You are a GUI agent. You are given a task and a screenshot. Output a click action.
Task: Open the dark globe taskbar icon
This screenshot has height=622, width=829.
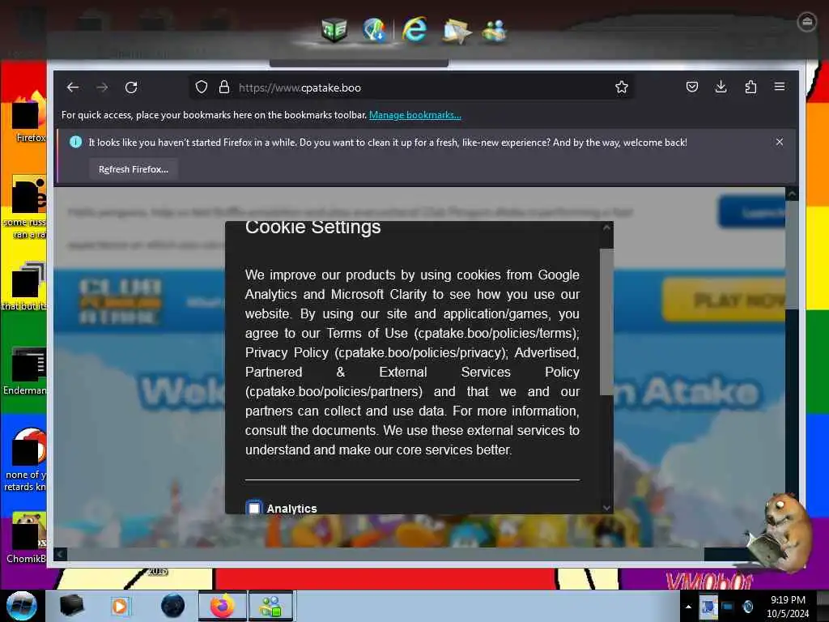click(x=172, y=606)
